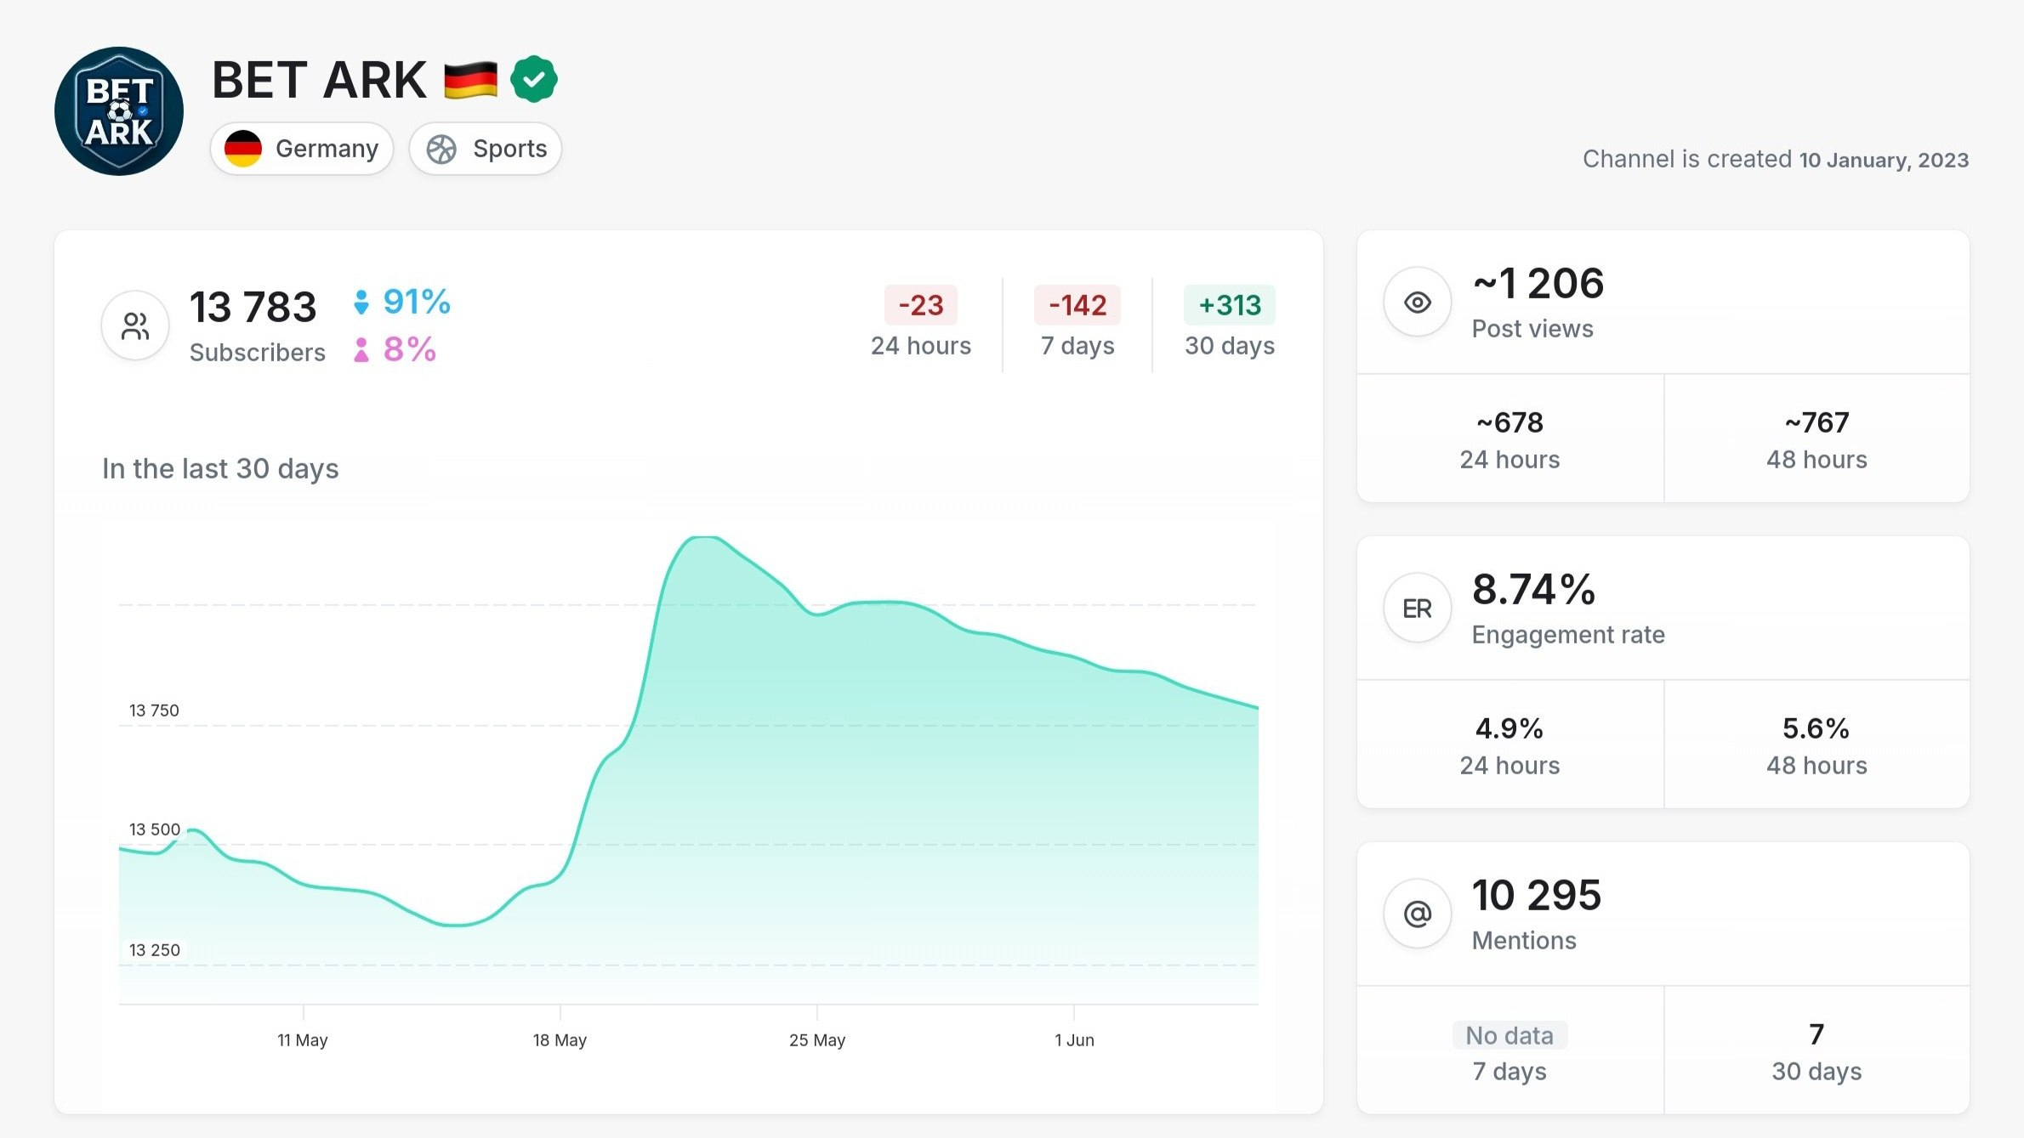The width and height of the screenshot is (2024, 1138).
Task: Click the peak of the subscriber chart
Action: tap(705, 537)
